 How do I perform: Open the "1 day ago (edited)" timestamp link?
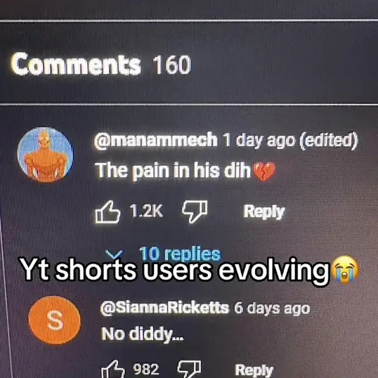[290, 140]
